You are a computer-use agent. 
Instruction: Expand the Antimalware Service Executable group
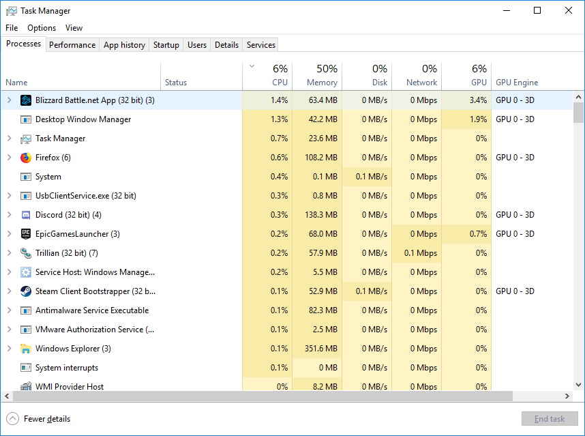(10, 310)
